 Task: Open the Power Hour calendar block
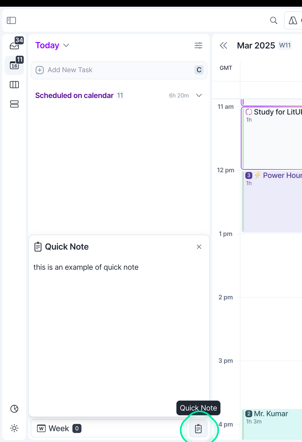(x=272, y=201)
